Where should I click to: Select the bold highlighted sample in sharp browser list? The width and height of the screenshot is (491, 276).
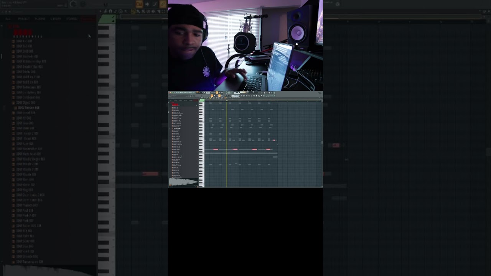pos(176,128)
